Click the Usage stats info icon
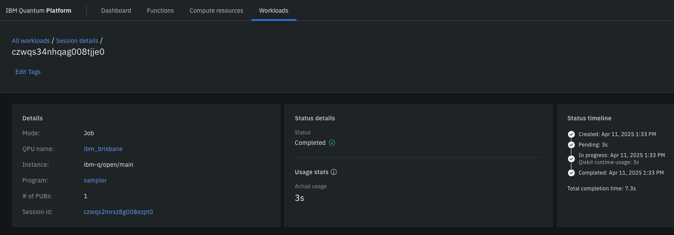This screenshot has width=674, height=235. 334,172
